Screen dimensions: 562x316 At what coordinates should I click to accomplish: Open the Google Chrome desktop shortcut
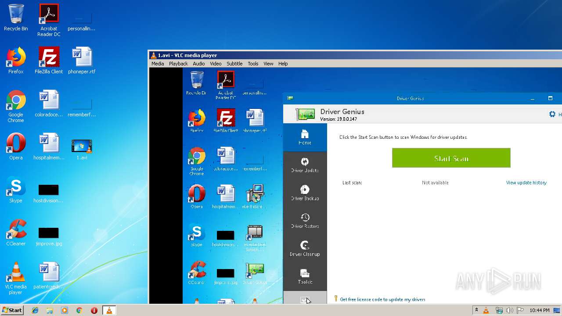pyautogui.click(x=16, y=107)
